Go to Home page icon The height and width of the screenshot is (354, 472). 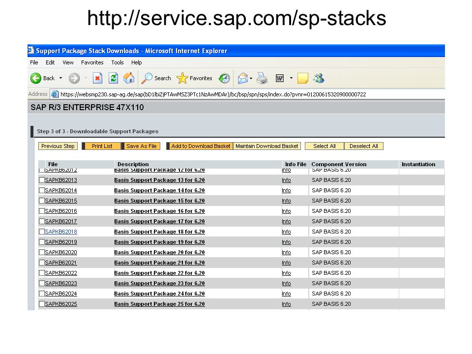(x=129, y=78)
